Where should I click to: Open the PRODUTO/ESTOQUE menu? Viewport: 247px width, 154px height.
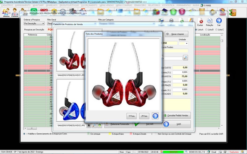pos(69,5)
